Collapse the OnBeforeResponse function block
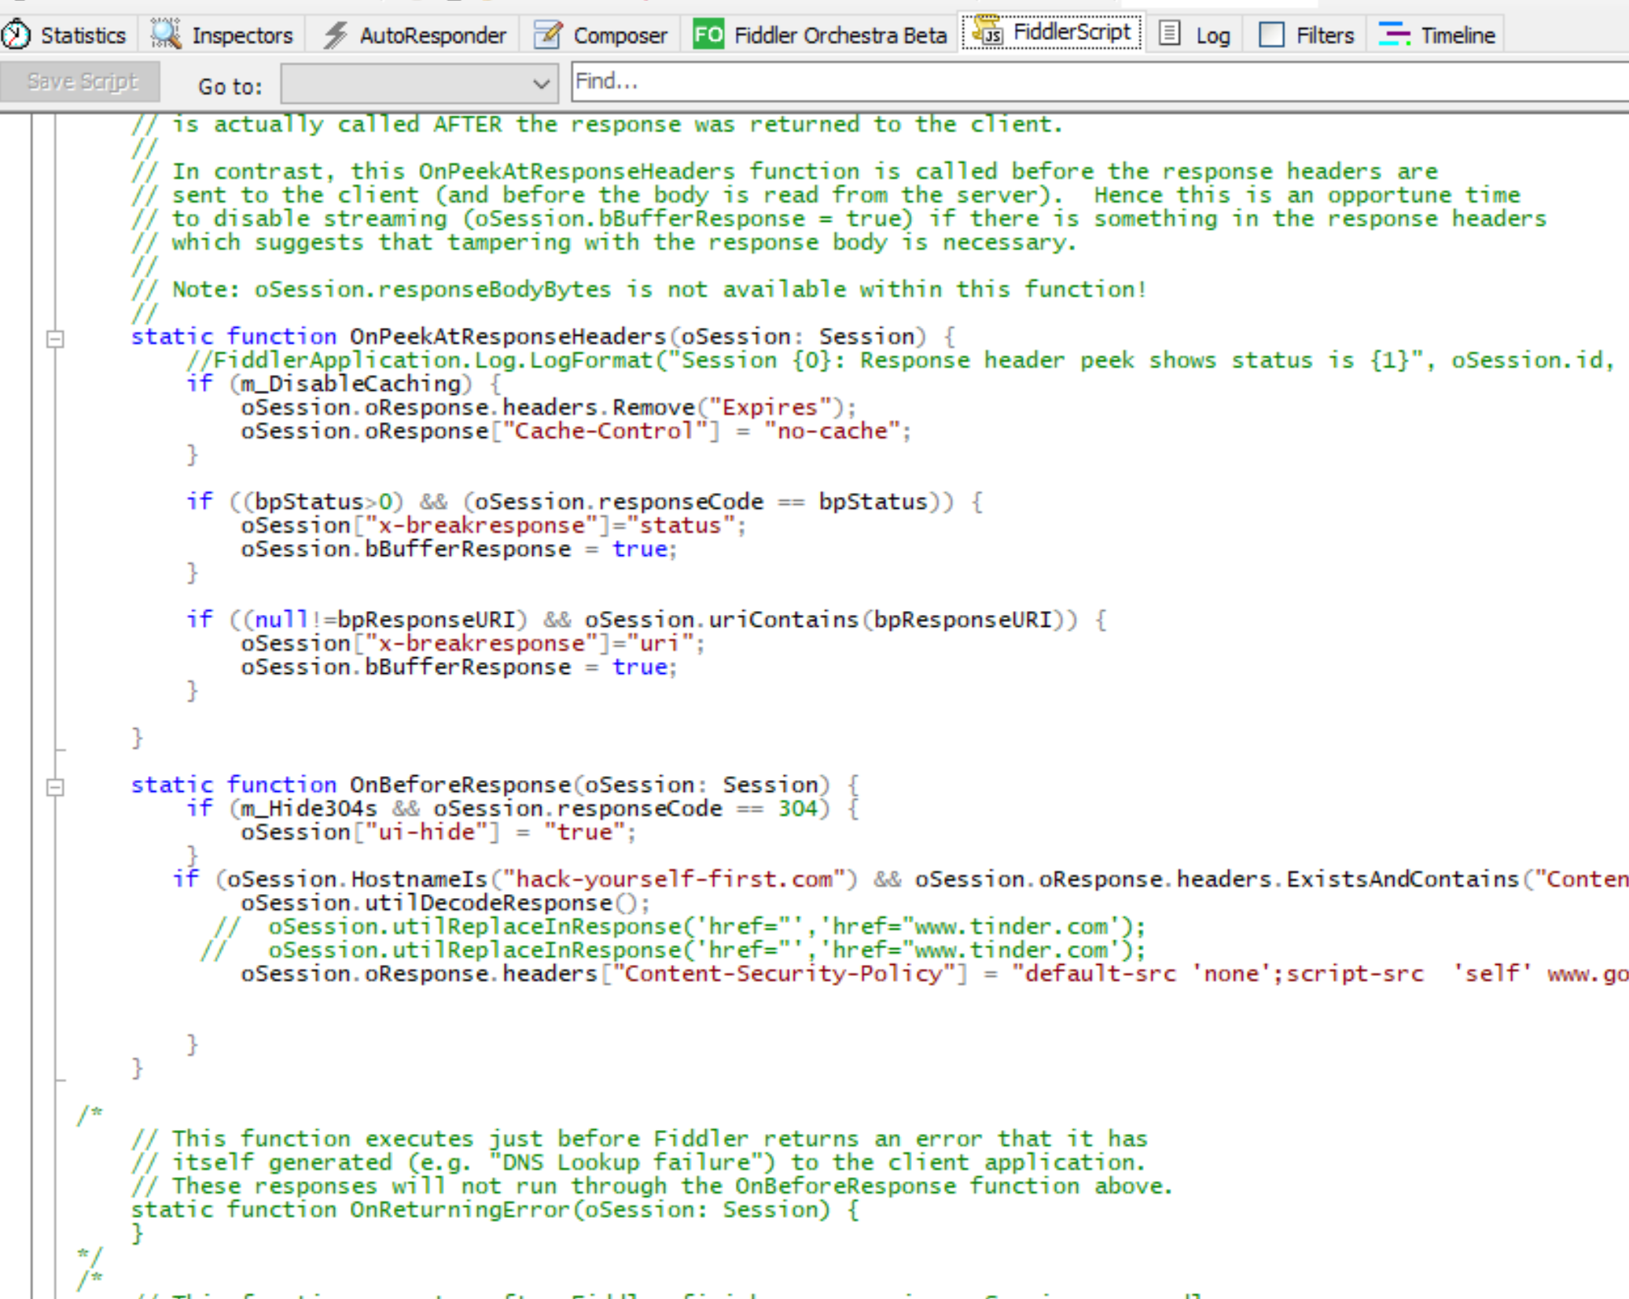Screen dimensions: 1629x1299 (55, 787)
